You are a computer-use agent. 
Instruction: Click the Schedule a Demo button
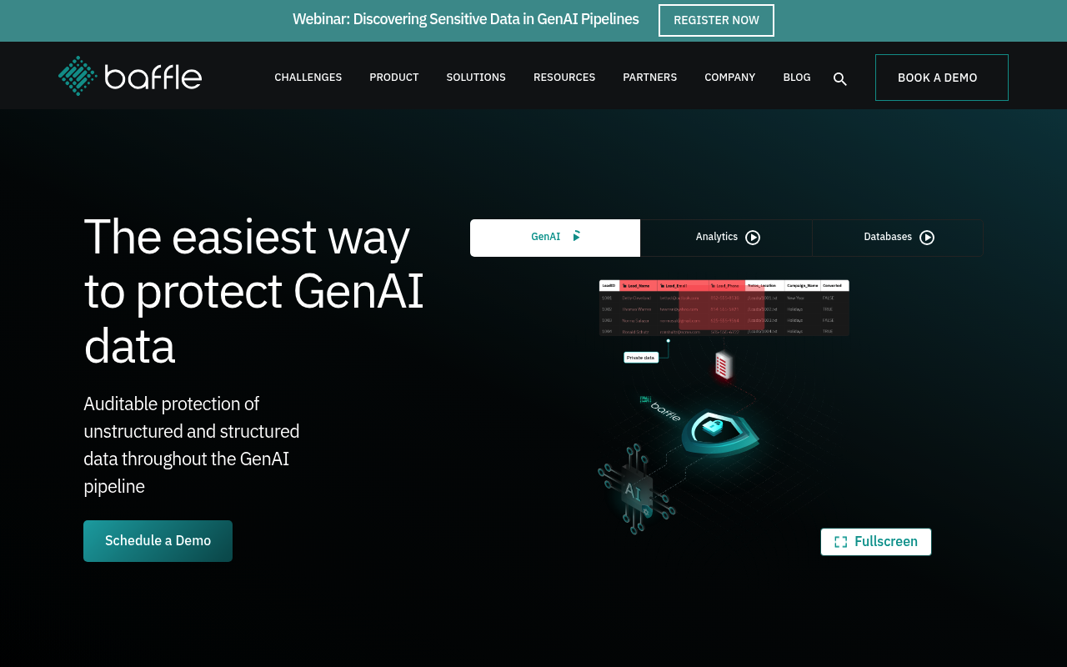coord(158,541)
